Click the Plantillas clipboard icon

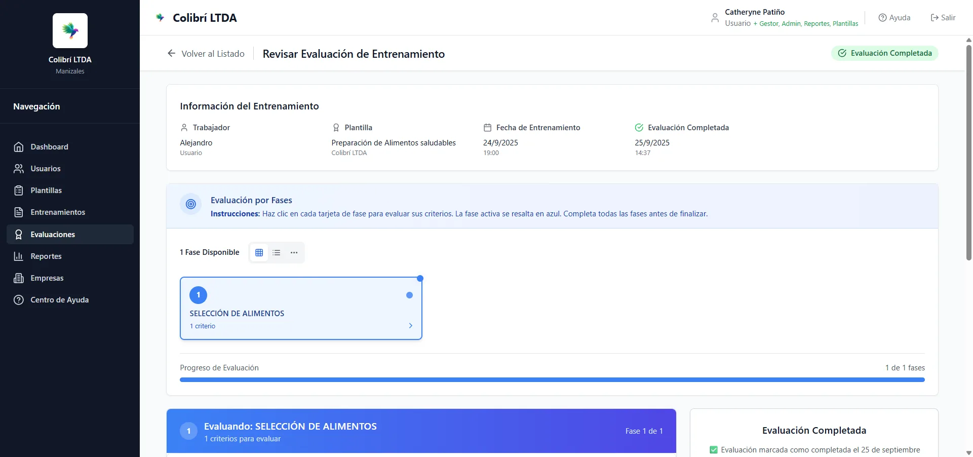[x=19, y=191]
